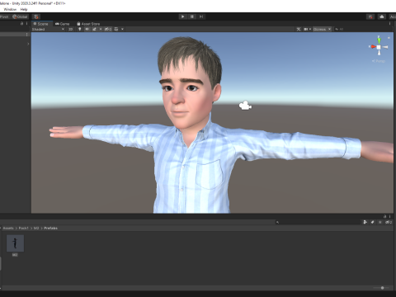Lock the Hierarchy panel with the lock icon
The height and width of the screenshot is (297, 396).
pos(22,24)
